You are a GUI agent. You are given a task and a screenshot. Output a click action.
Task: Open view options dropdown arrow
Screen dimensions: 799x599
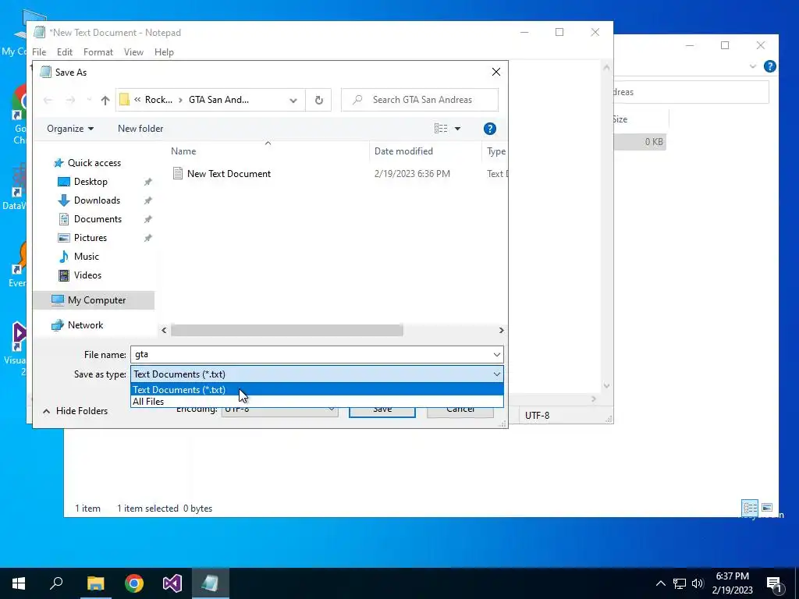point(457,129)
